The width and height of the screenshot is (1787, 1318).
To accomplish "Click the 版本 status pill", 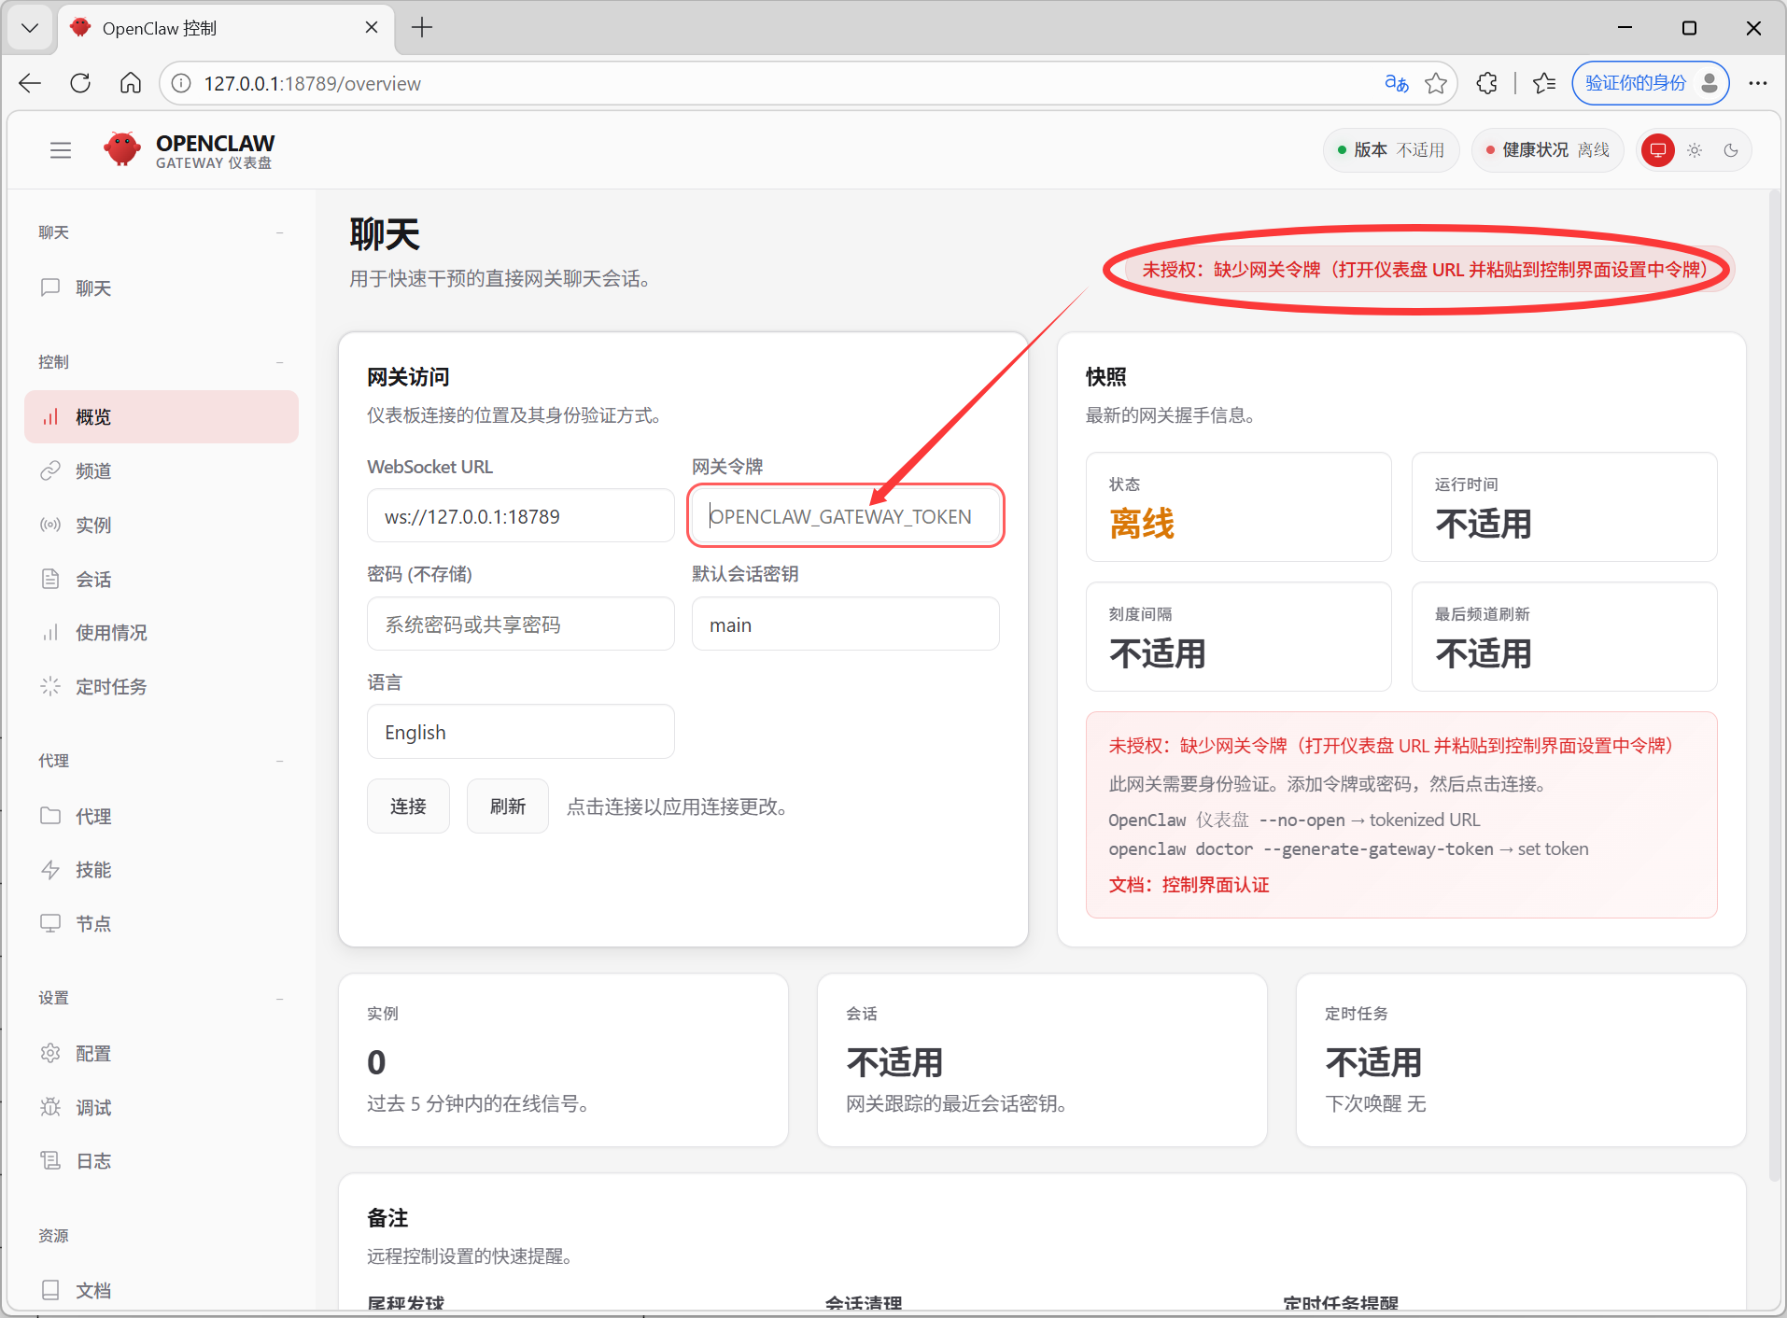I will (1390, 150).
